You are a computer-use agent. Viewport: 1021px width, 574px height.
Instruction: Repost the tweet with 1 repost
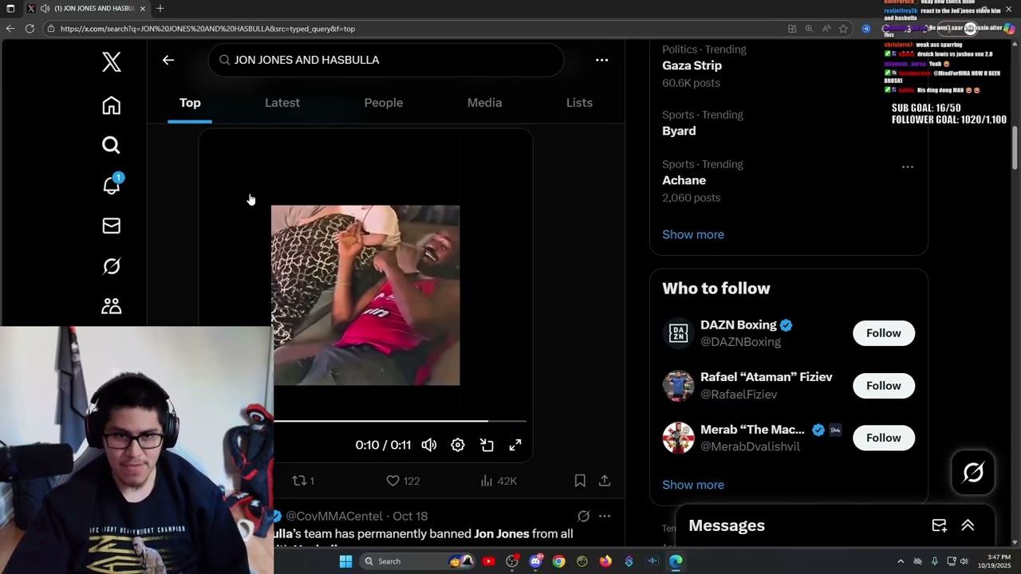[x=303, y=481]
